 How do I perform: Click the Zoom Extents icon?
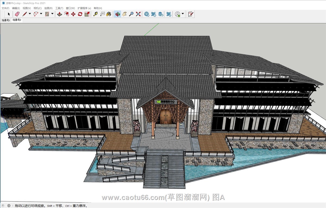pyautogui.click(x=138, y=14)
